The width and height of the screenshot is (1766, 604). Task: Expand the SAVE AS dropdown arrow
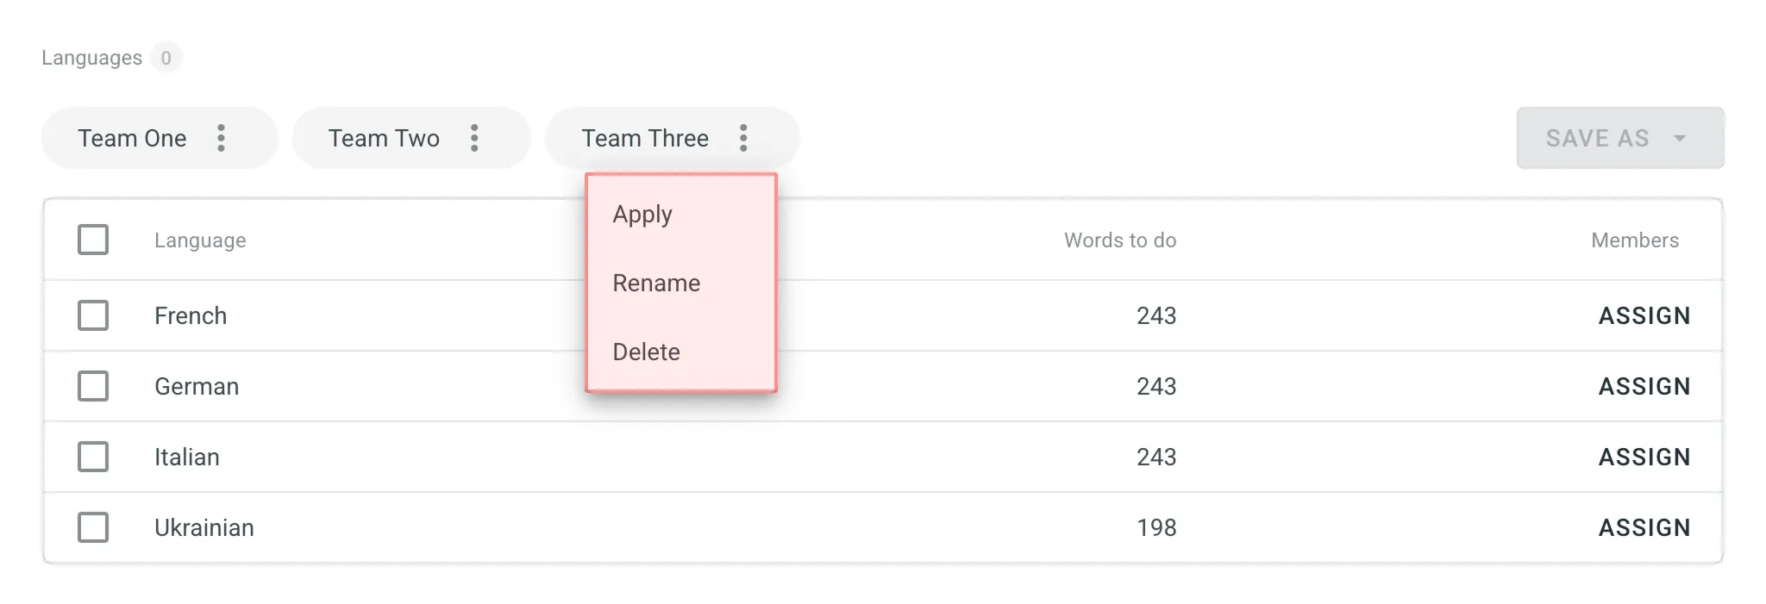point(1679,138)
